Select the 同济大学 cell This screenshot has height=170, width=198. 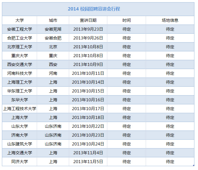[x=20, y=162]
